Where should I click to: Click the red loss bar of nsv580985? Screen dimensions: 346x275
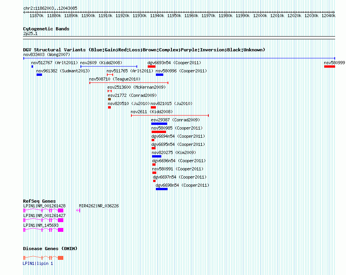click(159, 132)
